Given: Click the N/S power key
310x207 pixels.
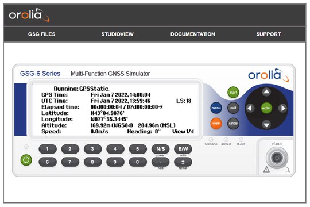Looking at the screenshot, I should [160, 149].
